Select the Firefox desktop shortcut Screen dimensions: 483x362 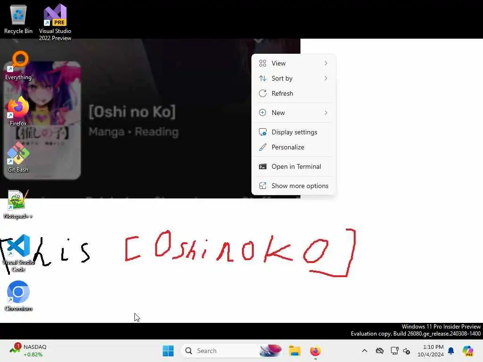[18, 111]
